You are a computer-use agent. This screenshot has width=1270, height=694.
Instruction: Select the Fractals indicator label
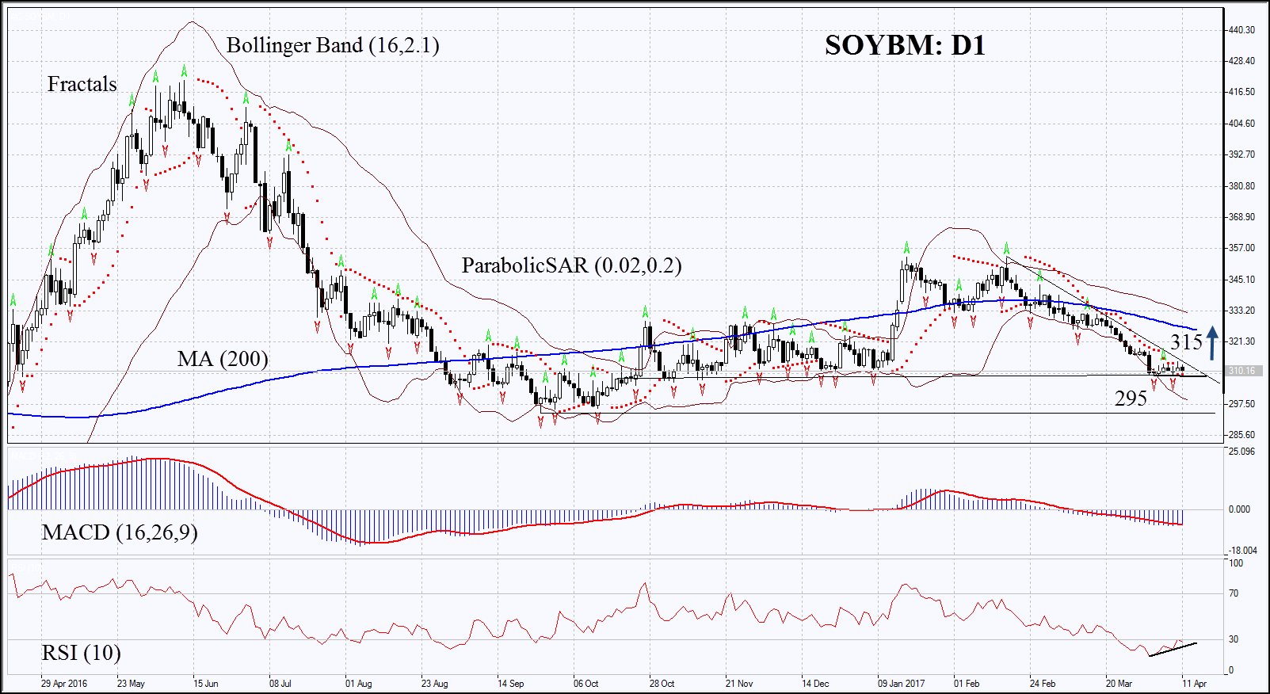[82, 84]
